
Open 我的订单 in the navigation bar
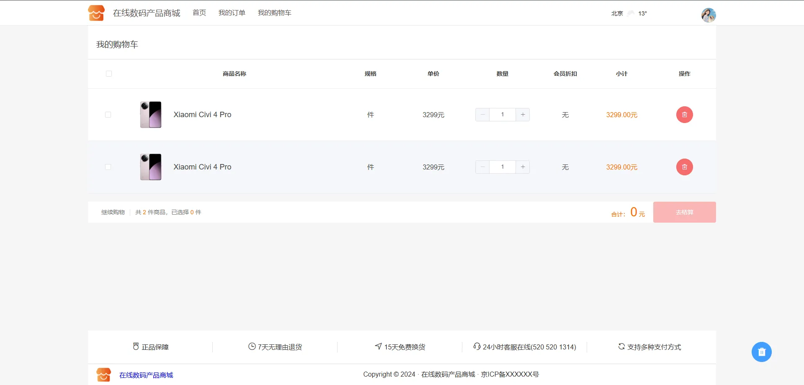[232, 13]
